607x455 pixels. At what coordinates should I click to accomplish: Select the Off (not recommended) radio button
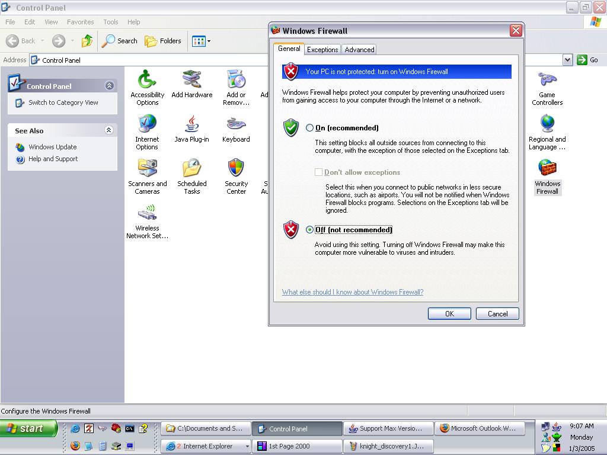pos(310,230)
